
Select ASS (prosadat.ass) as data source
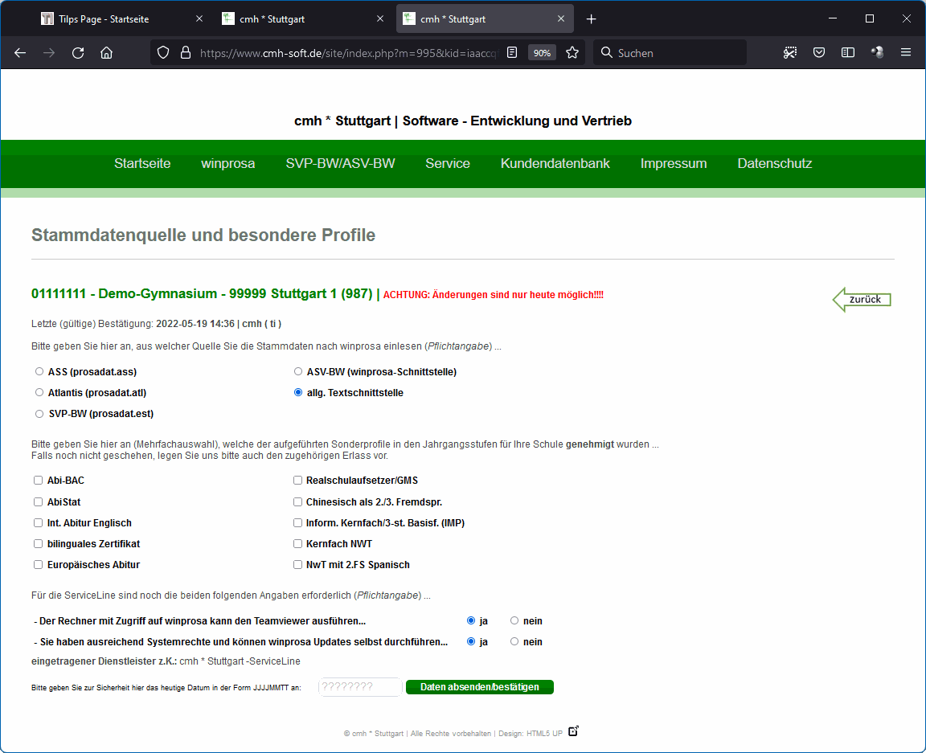(39, 372)
